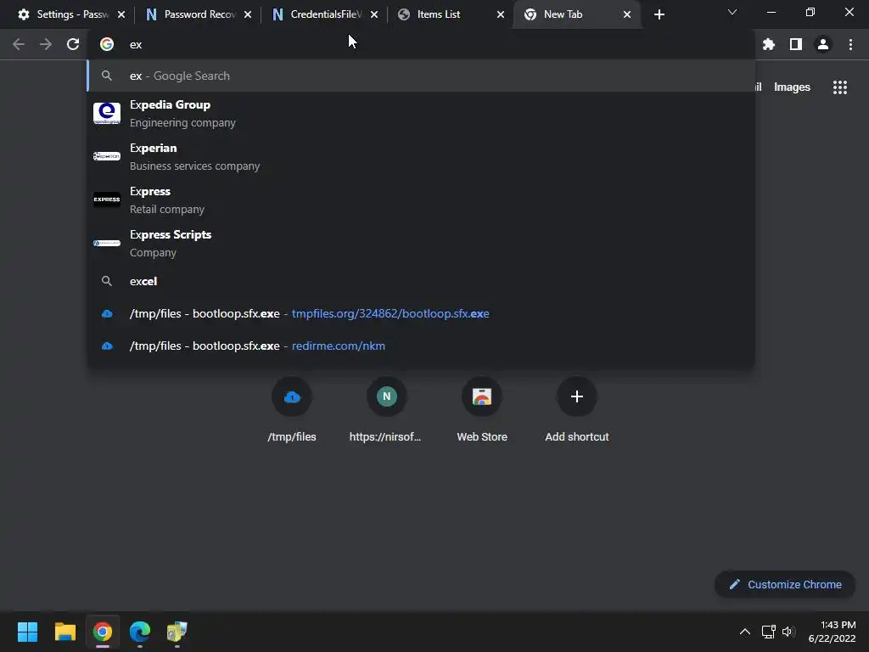The height and width of the screenshot is (652, 869).
Task: Open Google Images link
Action: tap(792, 87)
